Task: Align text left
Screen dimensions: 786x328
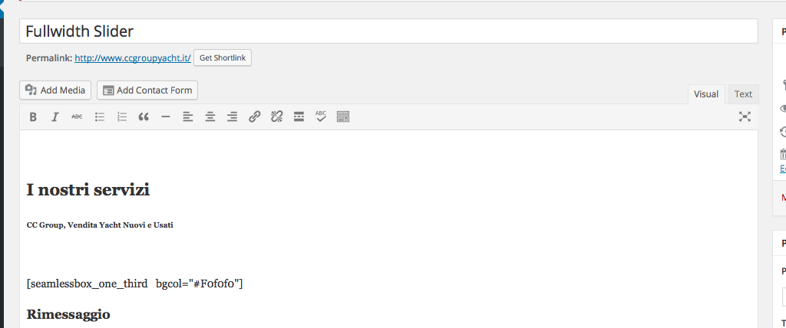Action: [x=188, y=117]
